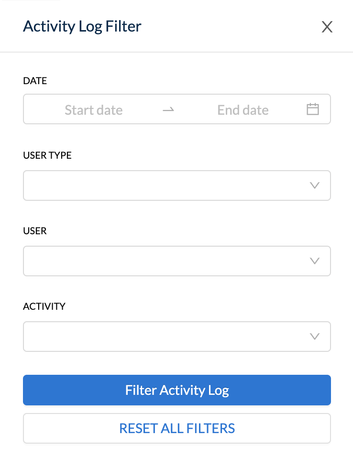353x457 pixels.
Task: Reset every filter with the reset link
Action: pyautogui.click(x=177, y=428)
